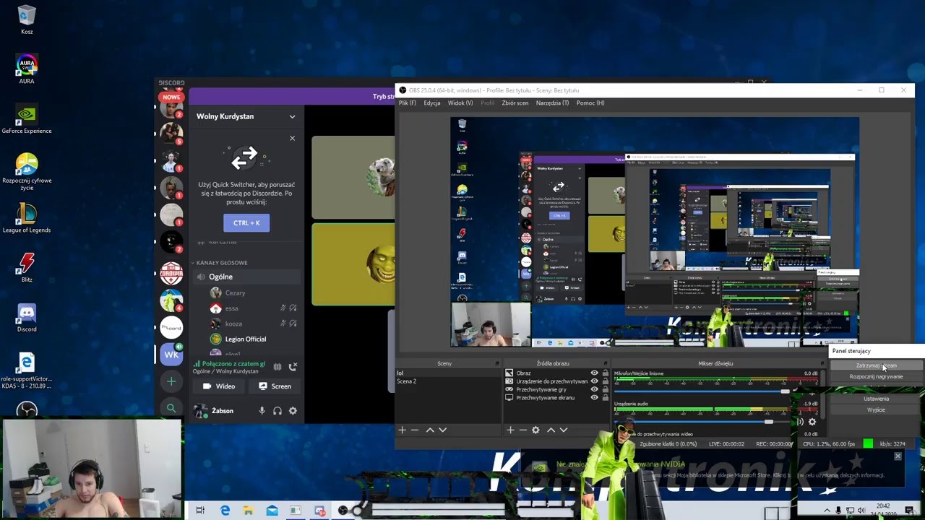
Task: Click Add a Server plus icon
Action: (x=171, y=381)
